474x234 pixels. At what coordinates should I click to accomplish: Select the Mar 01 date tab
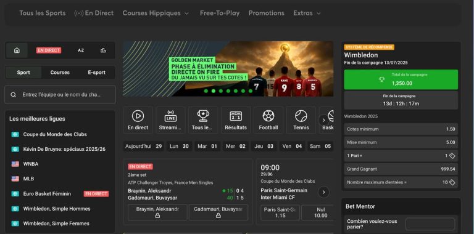pyautogui.click(x=207, y=147)
